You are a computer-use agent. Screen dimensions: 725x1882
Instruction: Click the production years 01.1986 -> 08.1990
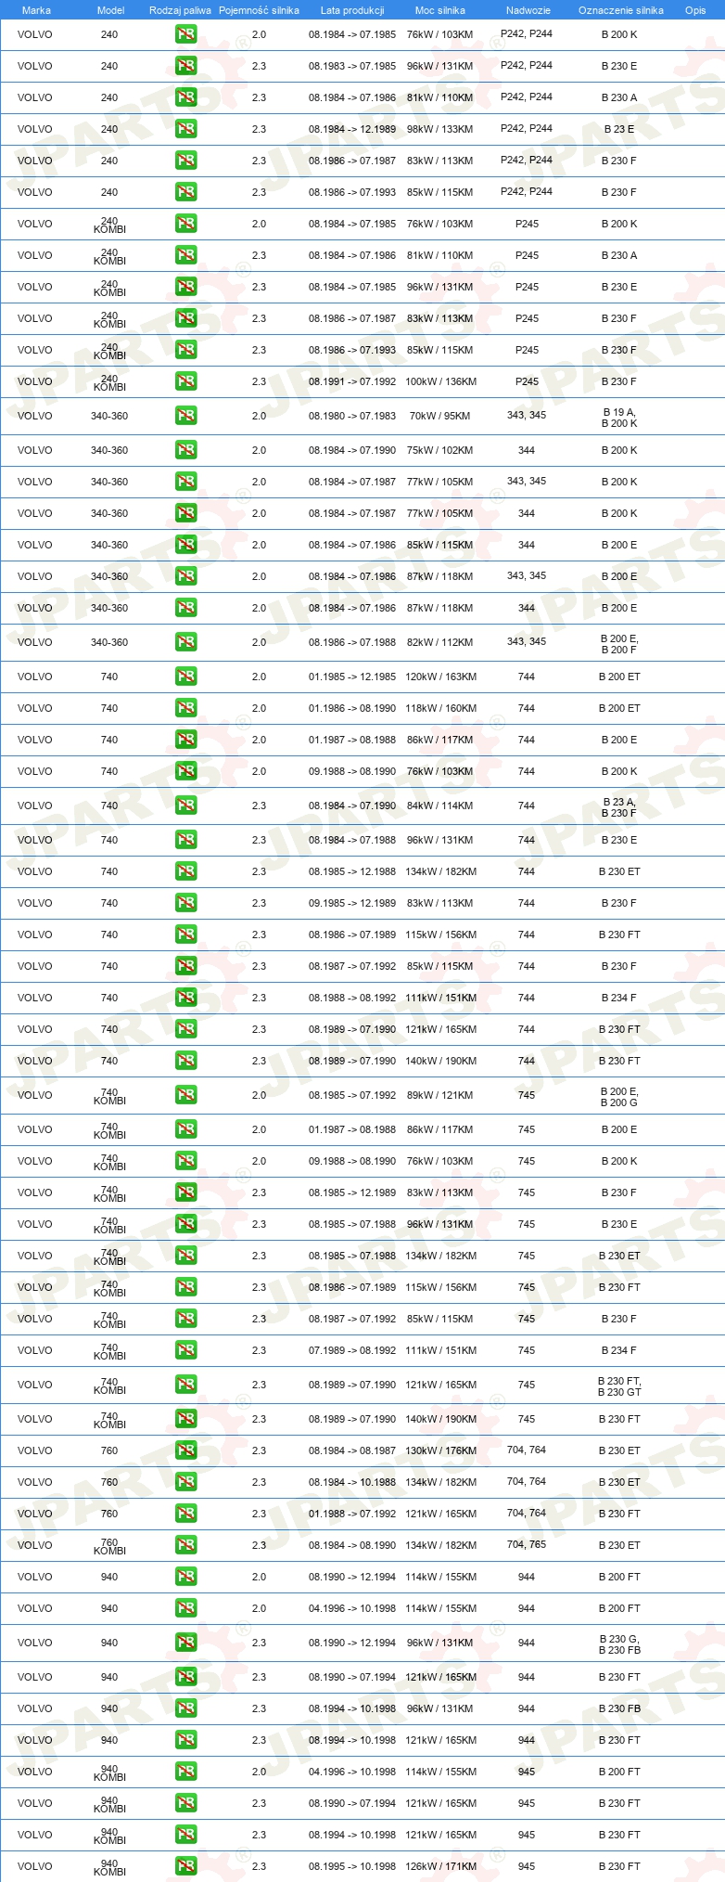(x=352, y=708)
